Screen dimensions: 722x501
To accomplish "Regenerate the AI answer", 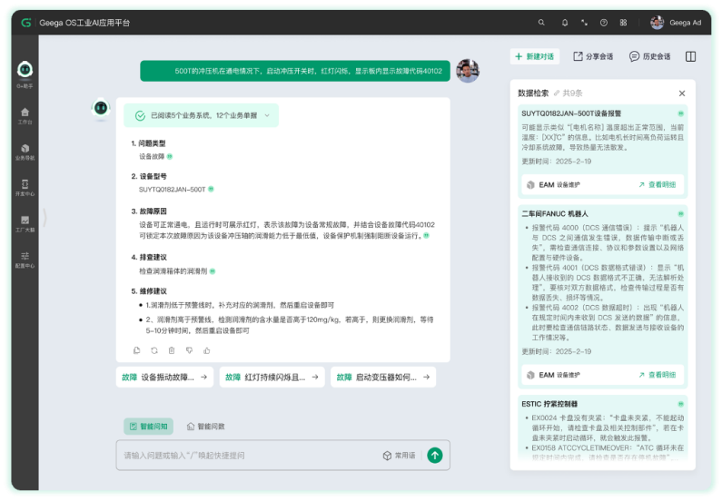I will coord(154,349).
